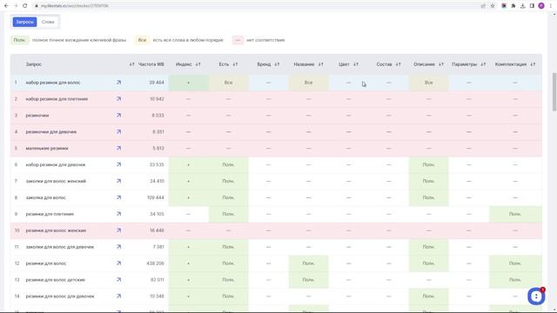
Task: Open the Chrome profile avatar
Action: click(541, 6)
